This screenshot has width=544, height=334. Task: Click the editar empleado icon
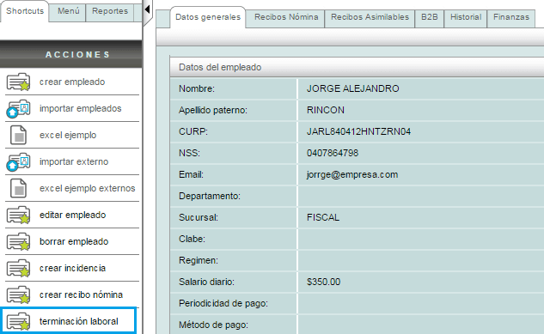tap(18, 215)
